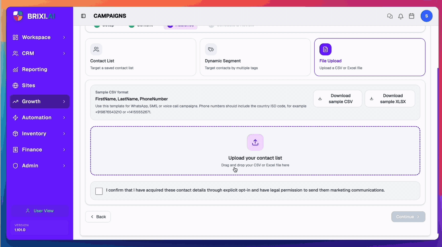442x247 pixels.
Task: Click the upload arrow icon in dropzone
Action: click(255, 142)
